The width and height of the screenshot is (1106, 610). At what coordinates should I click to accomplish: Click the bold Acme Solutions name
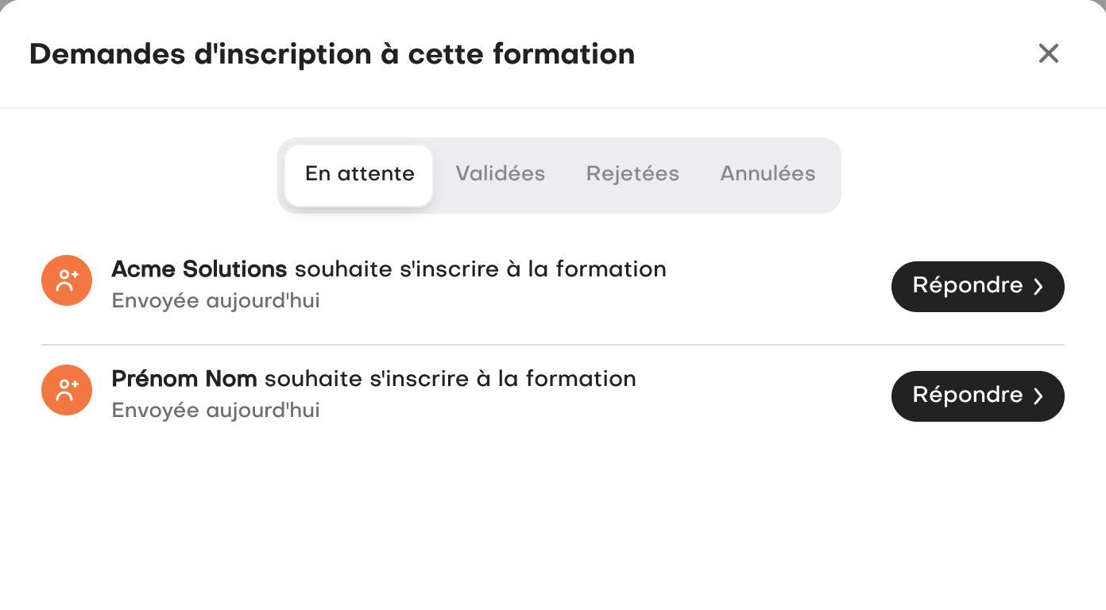click(199, 270)
